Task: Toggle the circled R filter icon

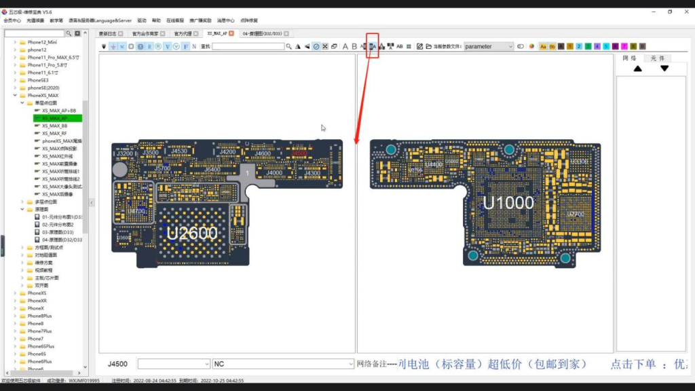Action: tap(158, 46)
